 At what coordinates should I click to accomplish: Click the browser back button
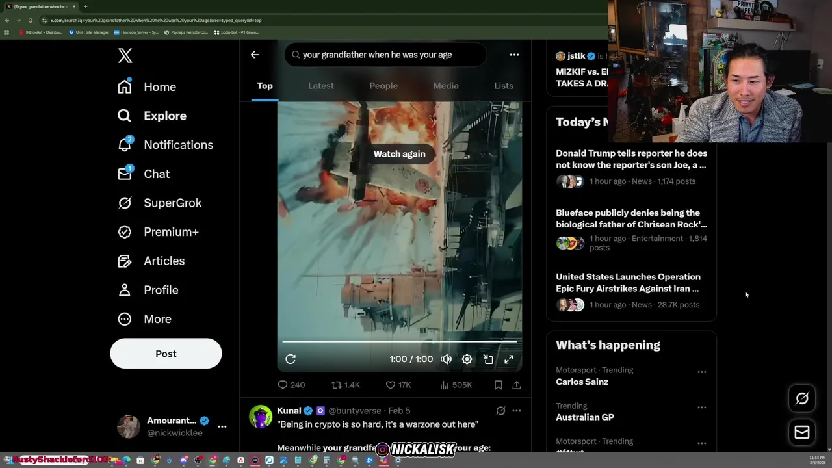(7, 20)
